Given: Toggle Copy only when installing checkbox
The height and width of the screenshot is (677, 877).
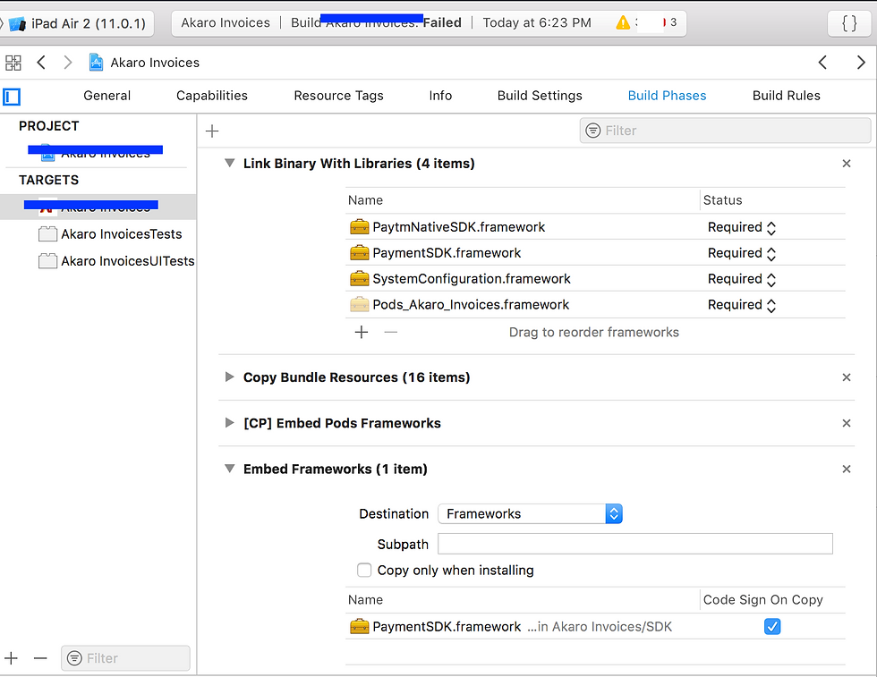Looking at the screenshot, I should tap(364, 571).
